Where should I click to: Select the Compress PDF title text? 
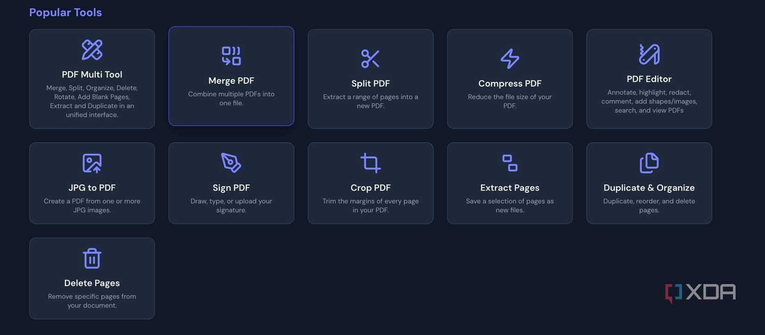pyautogui.click(x=510, y=83)
